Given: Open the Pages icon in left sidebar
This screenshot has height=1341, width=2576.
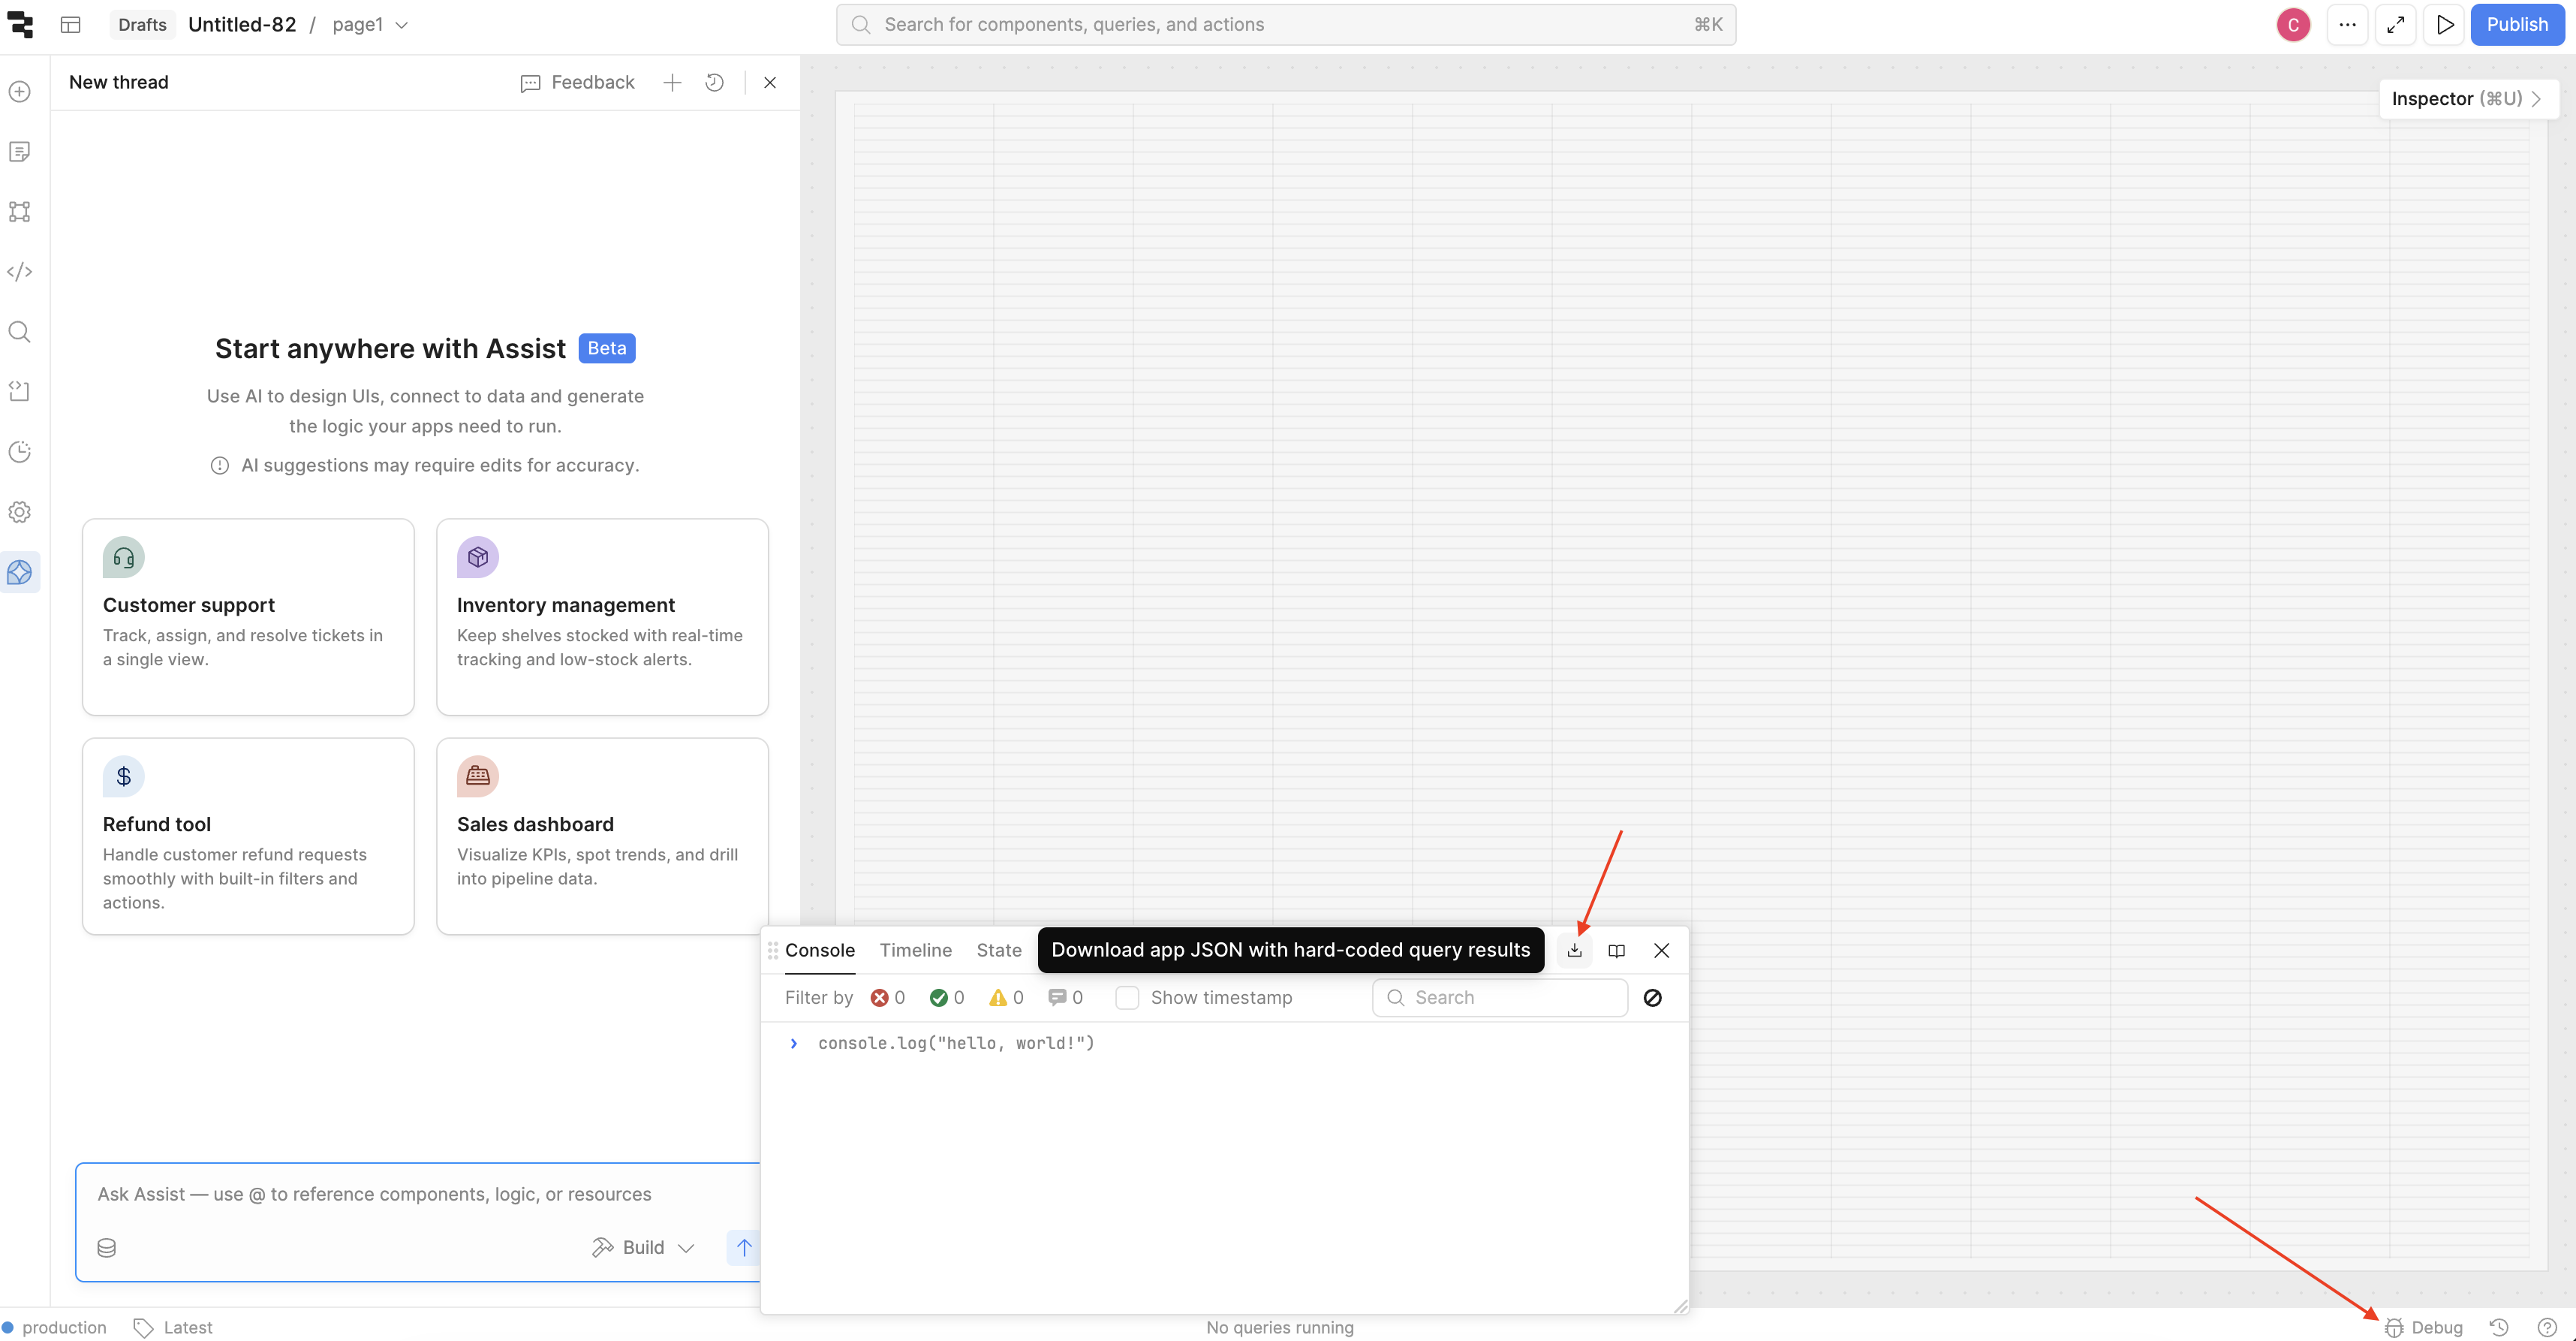Looking at the screenshot, I should tap(20, 152).
